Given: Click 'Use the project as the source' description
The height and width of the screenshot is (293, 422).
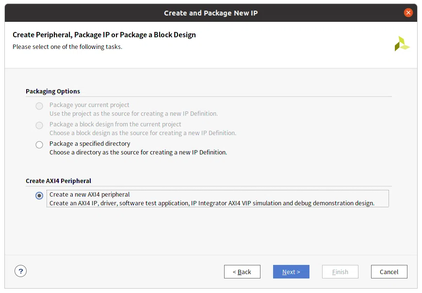Looking at the screenshot, I should click(133, 114).
